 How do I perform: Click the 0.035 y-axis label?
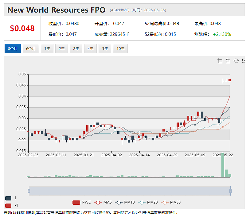pos(21,107)
